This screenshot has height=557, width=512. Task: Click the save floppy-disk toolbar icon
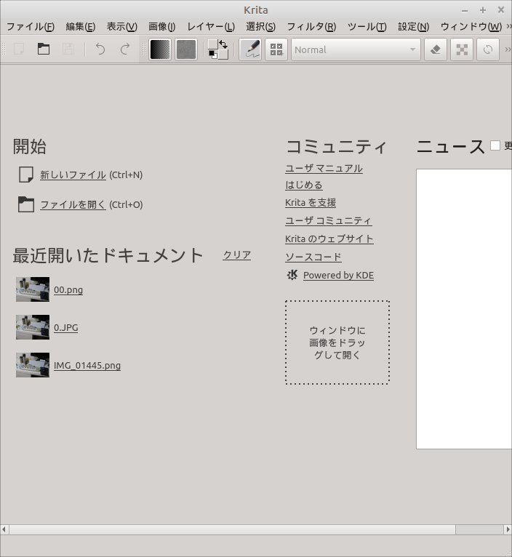[x=68, y=49]
